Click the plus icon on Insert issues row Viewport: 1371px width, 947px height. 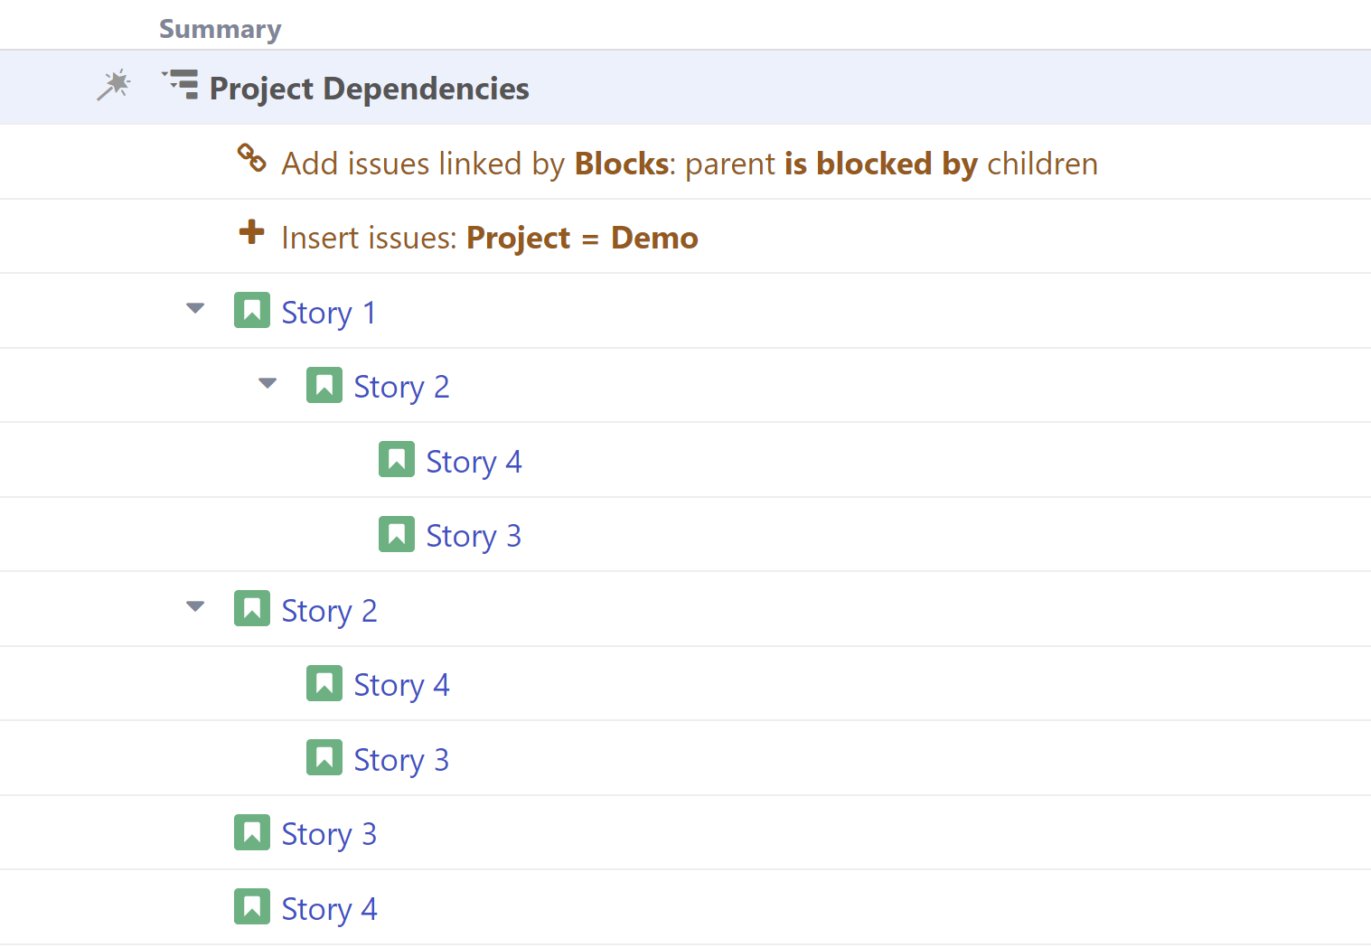click(x=251, y=232)
